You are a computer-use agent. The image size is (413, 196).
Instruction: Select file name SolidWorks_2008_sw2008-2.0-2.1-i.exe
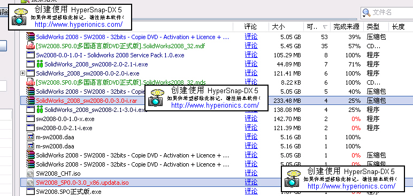tap(96, 64)
